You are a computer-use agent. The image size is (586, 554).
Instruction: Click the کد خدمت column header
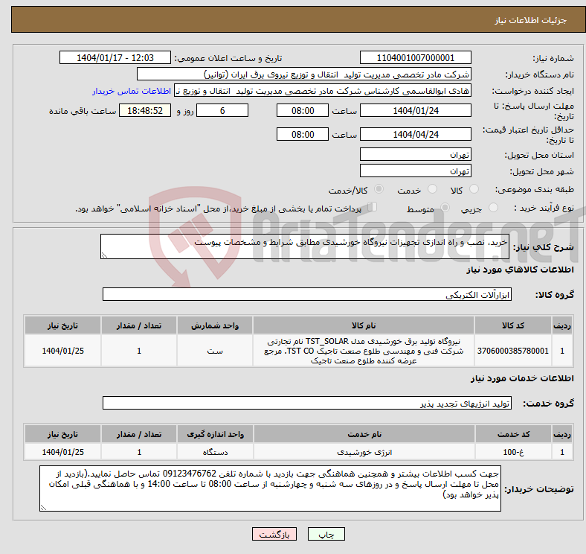click(x=513, y=434)
